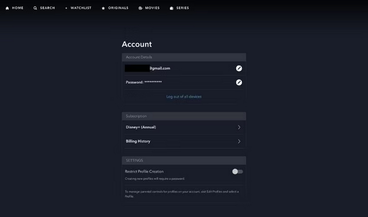
Task: Click the Watchlist plus icon
Action: pos(67,8)
